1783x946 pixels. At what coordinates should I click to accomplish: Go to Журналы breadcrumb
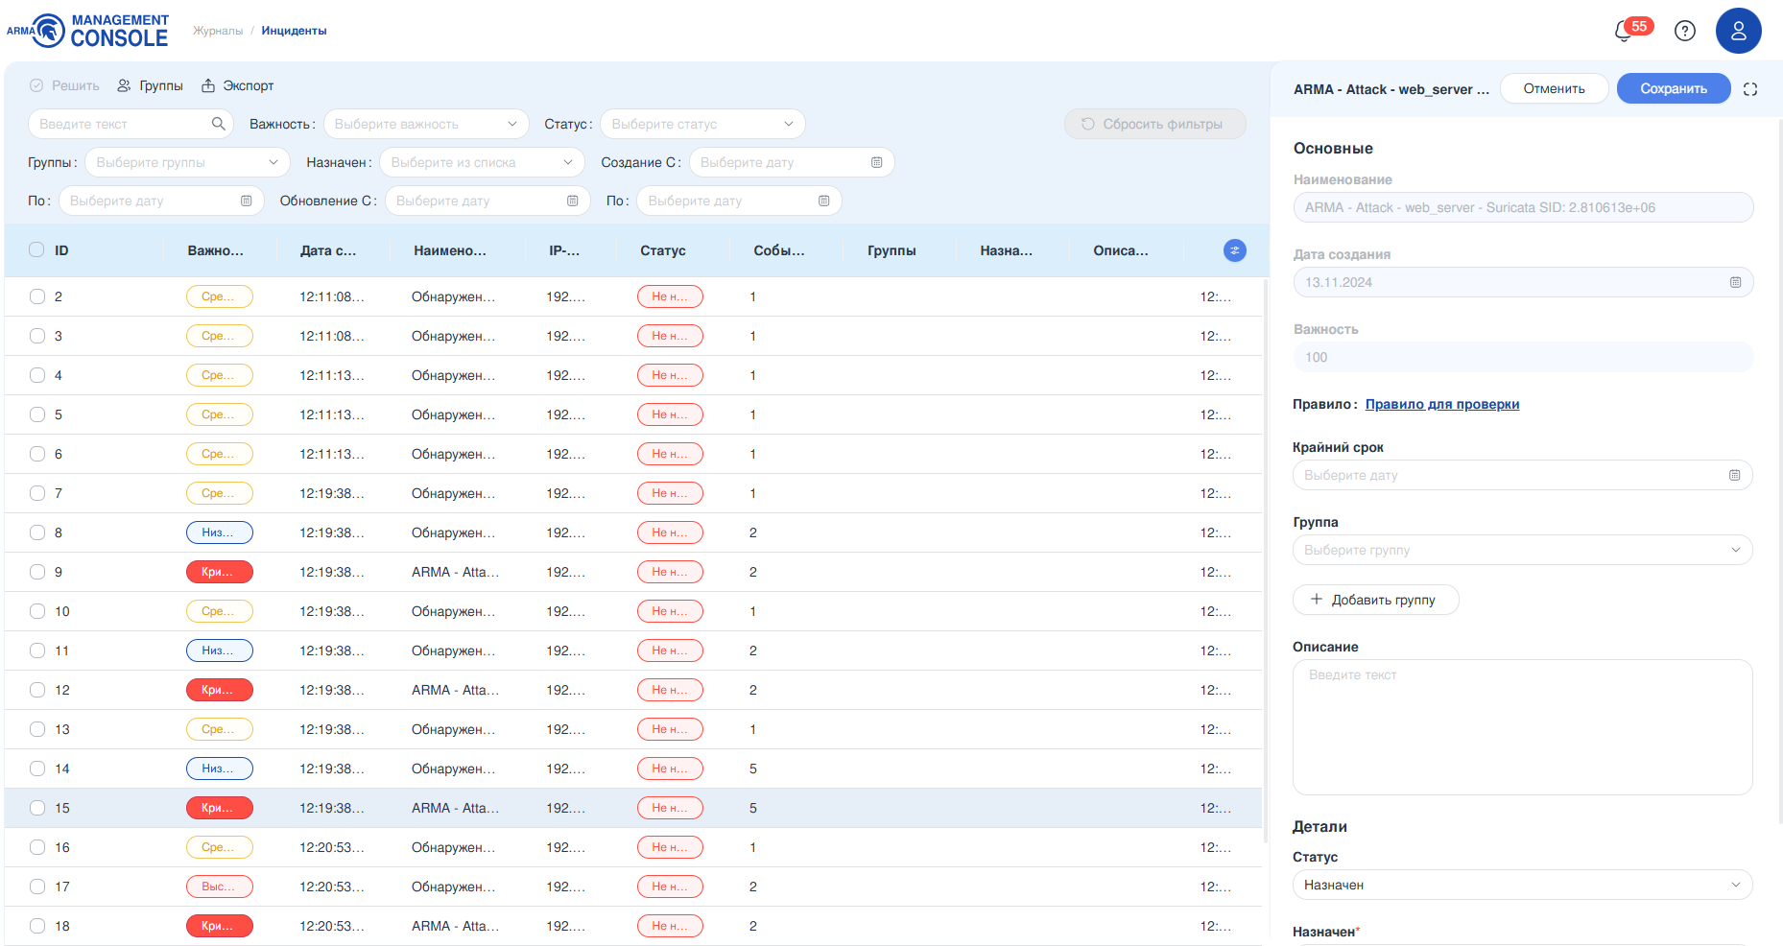(x=218, y=31)
